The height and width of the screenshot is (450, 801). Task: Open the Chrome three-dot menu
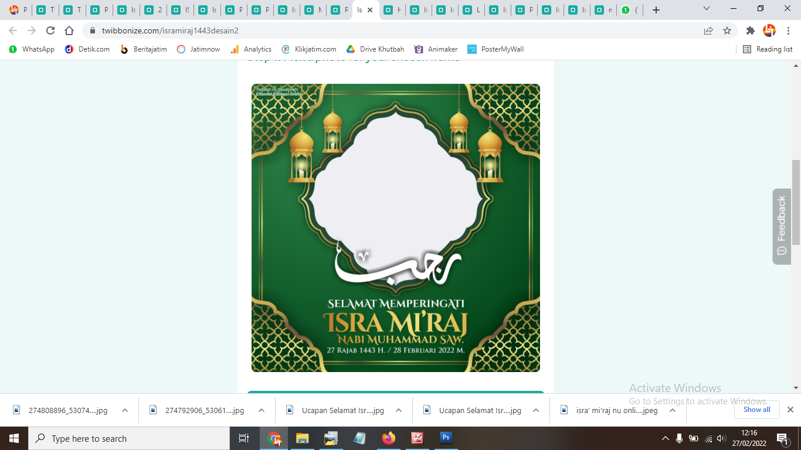click(x=788, y=30)
